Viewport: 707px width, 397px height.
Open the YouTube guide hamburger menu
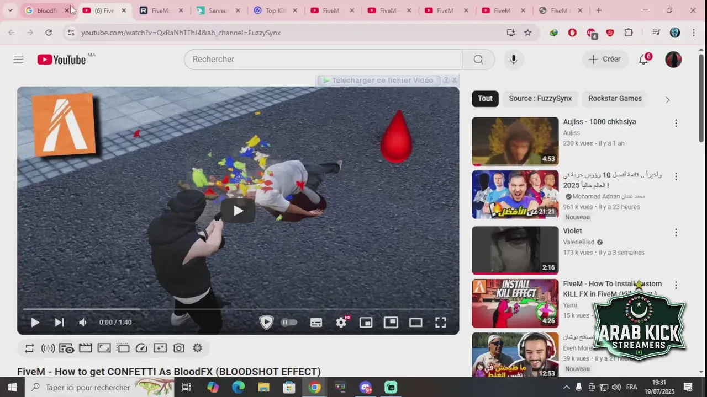[x=19, y=59]
